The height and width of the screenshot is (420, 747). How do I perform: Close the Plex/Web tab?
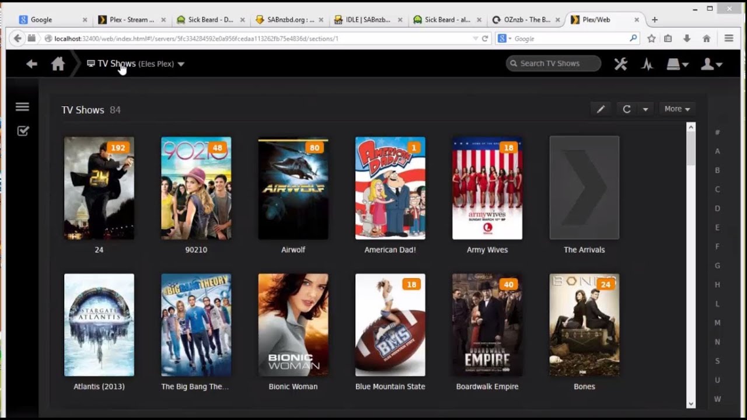636,20
